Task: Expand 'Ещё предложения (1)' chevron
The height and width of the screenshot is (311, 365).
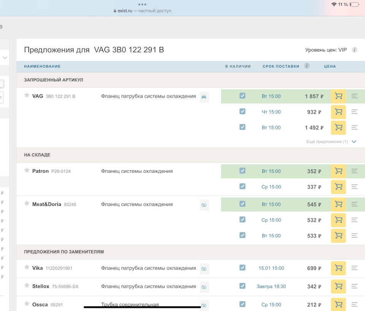Action: pos(354,142)
